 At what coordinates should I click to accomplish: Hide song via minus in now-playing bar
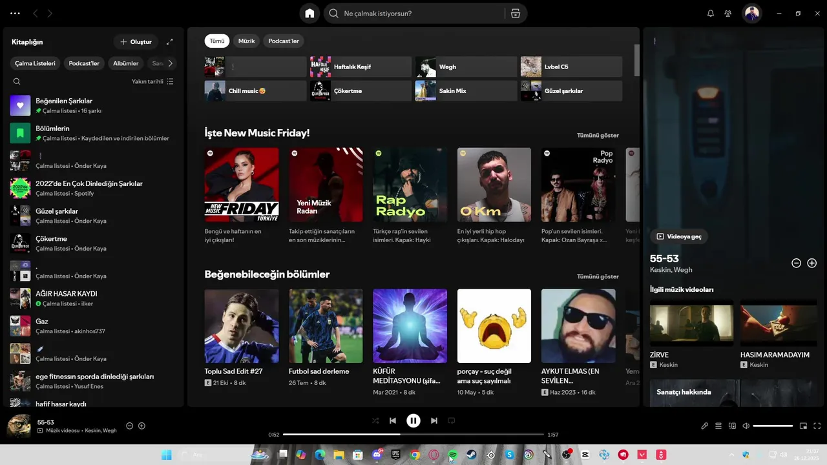pos(129,426)
